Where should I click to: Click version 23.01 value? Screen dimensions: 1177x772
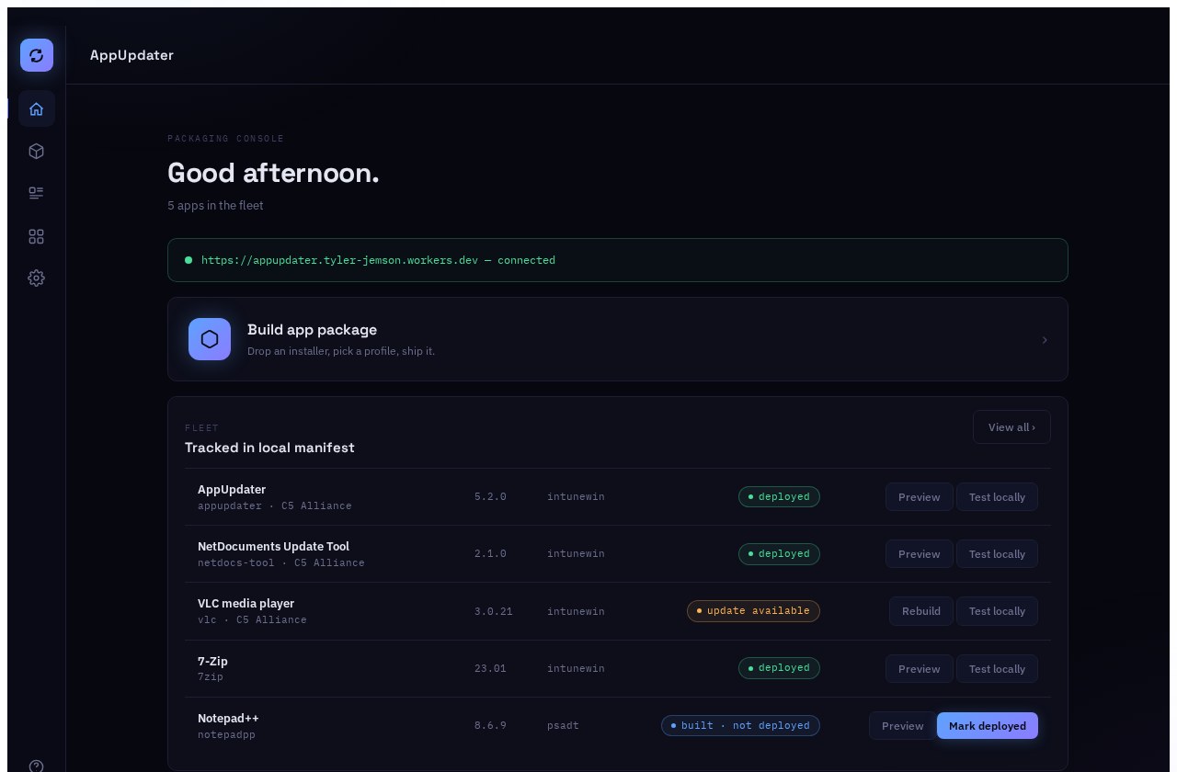click(x=490, y=668)
